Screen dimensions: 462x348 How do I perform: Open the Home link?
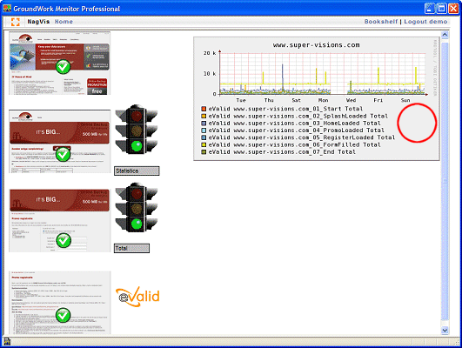click(x=64, y=22)
